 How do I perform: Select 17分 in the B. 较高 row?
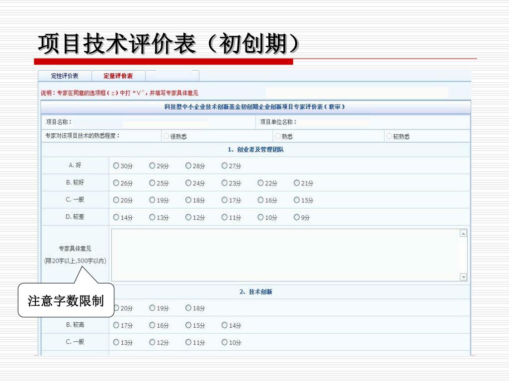(116, 325)
